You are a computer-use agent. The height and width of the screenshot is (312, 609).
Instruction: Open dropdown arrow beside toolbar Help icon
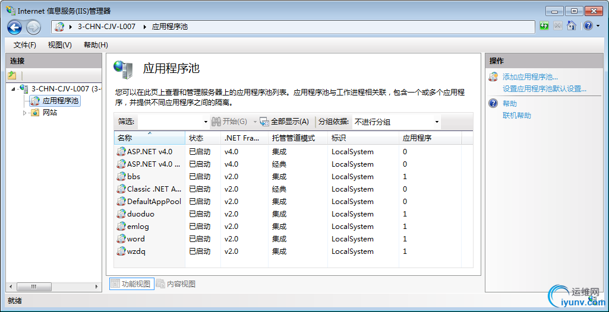597,26
